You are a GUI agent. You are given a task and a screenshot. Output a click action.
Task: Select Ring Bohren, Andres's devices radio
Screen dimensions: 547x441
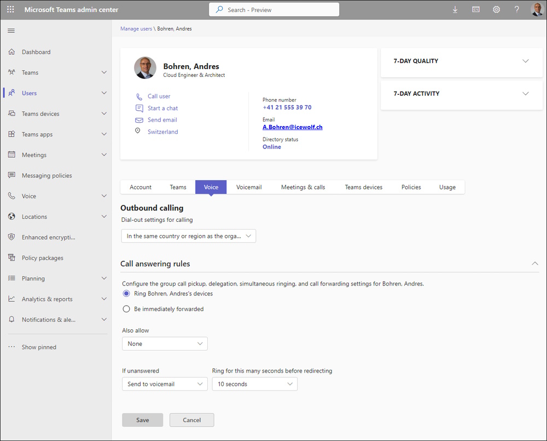point(126,294)
